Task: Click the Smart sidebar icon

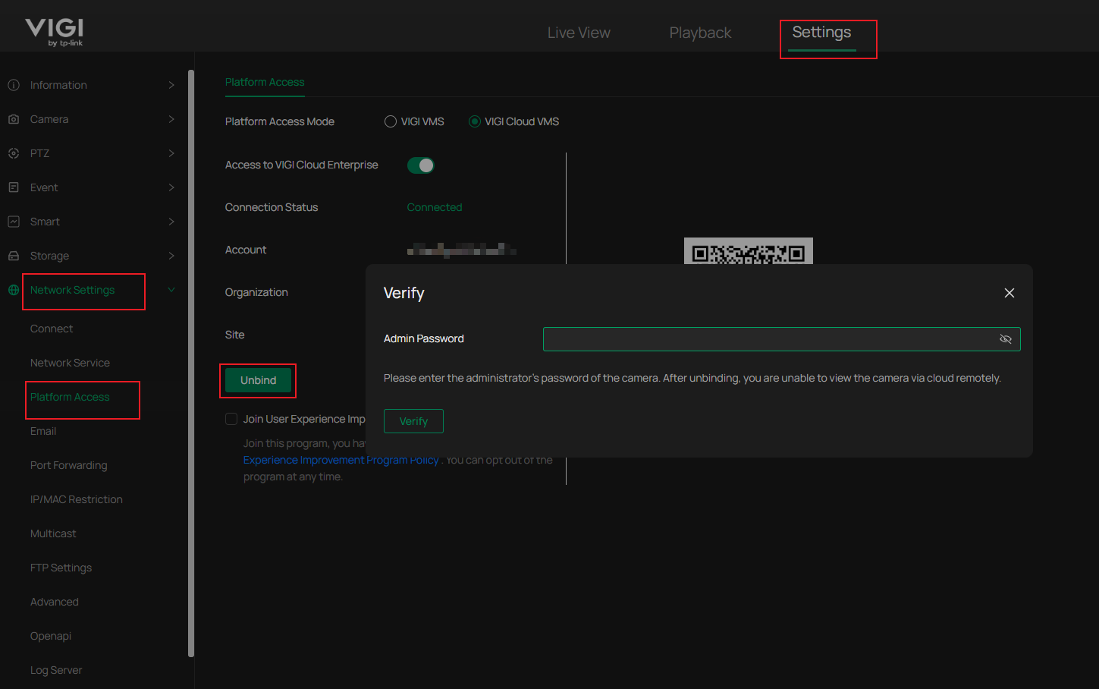Action: click(x=14, y=222)
